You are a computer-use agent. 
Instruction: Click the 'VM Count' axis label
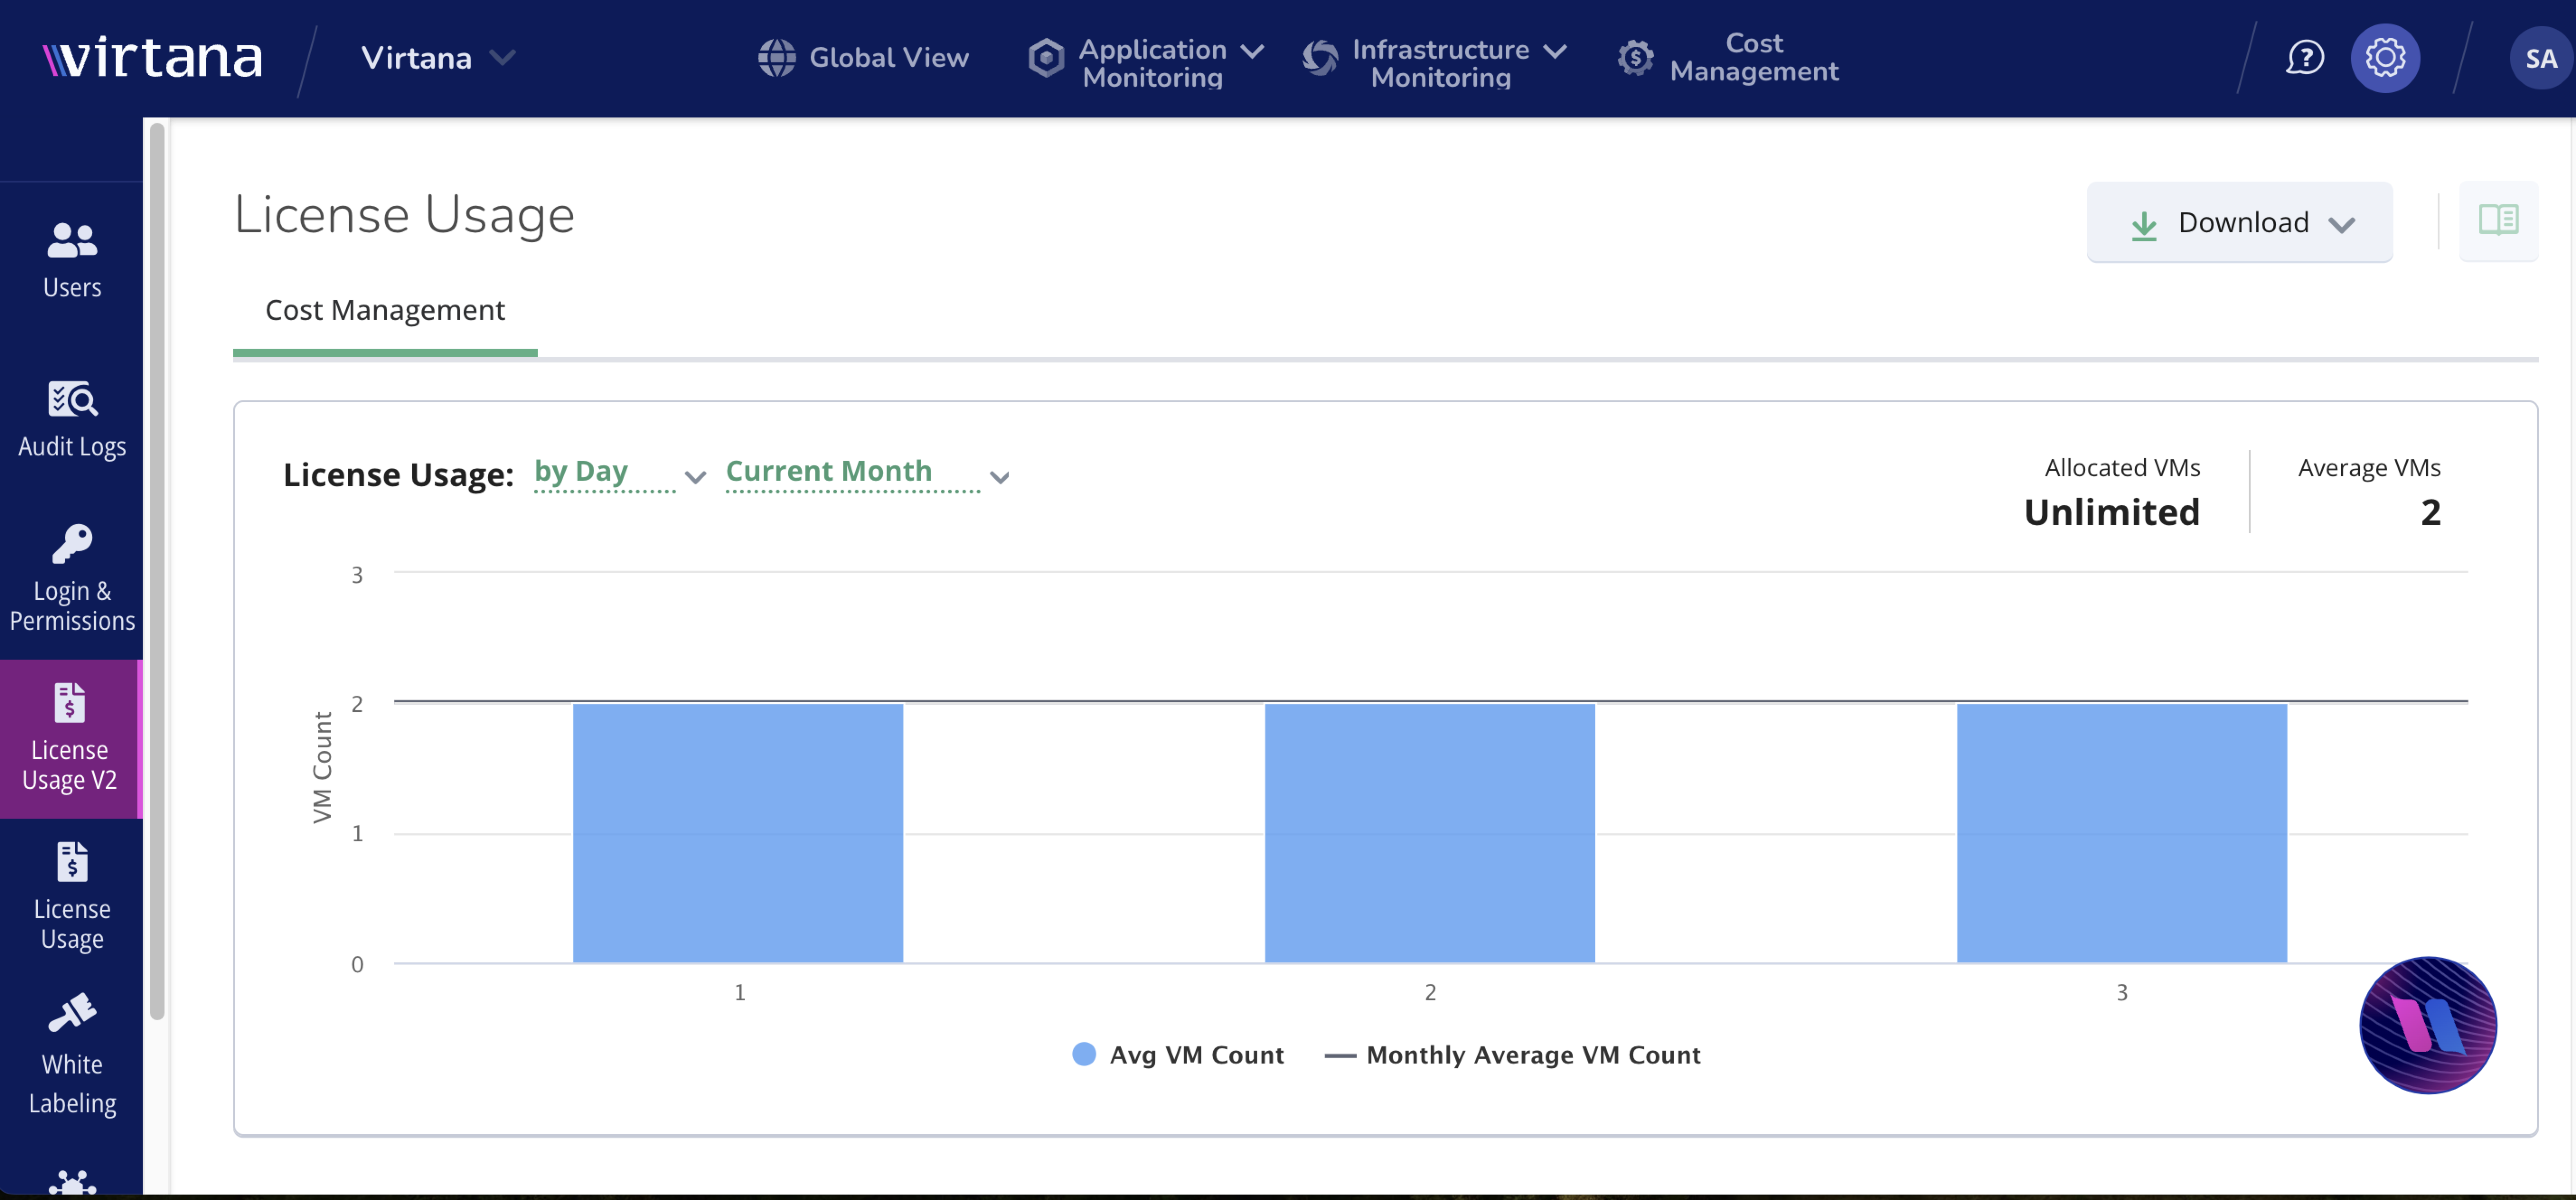tap(322, 768)
